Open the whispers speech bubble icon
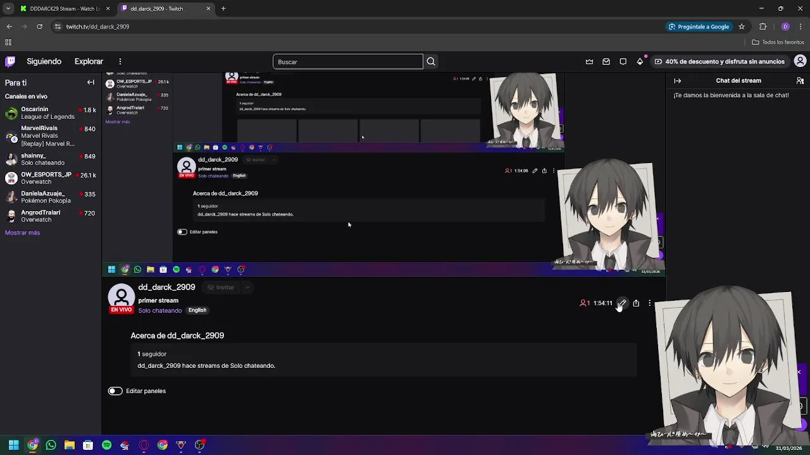 pyautogui.click(x=623, y=61)
